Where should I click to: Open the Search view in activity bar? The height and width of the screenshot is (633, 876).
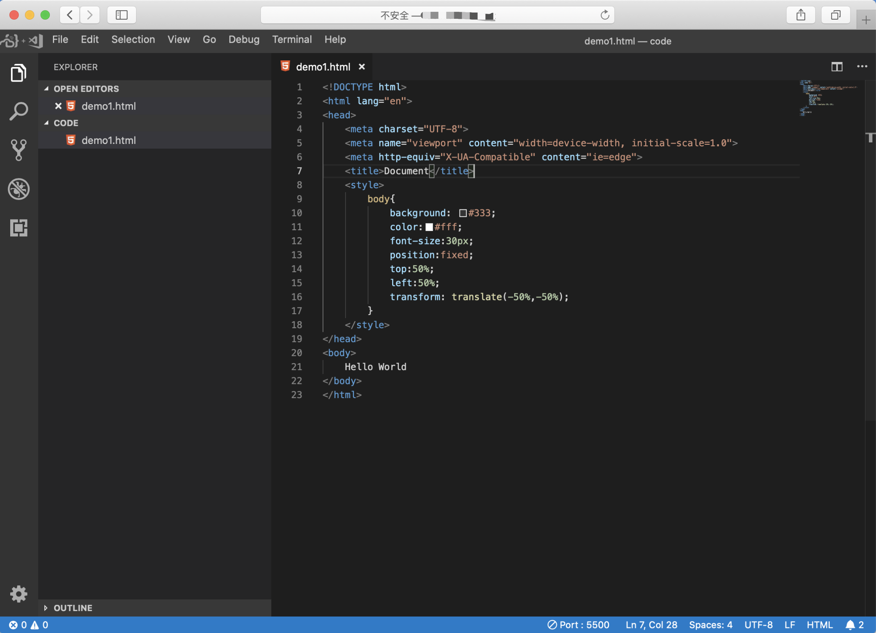(x=18, y=111)
